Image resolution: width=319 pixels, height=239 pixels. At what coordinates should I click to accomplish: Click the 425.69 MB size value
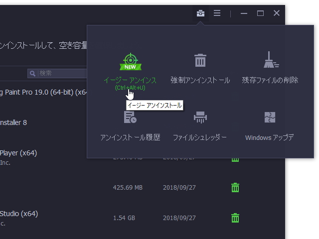click(128, 187)
